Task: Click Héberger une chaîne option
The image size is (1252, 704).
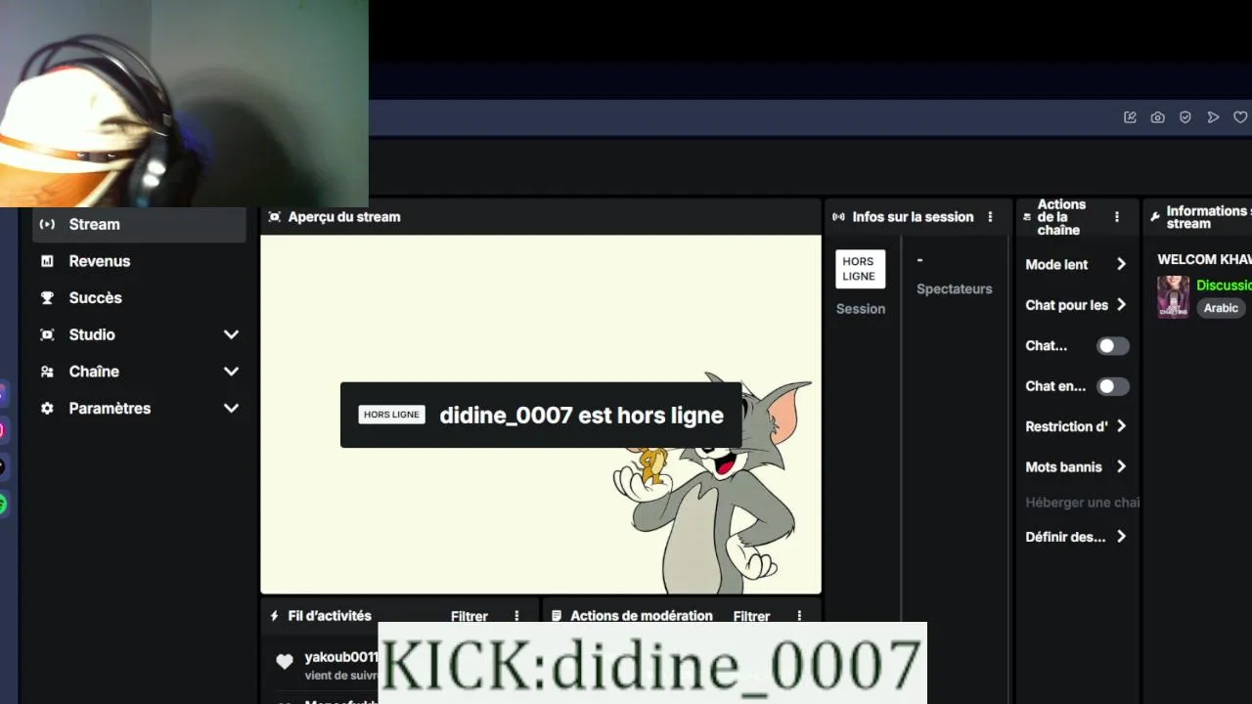Action: click(x=1082, y=503)
